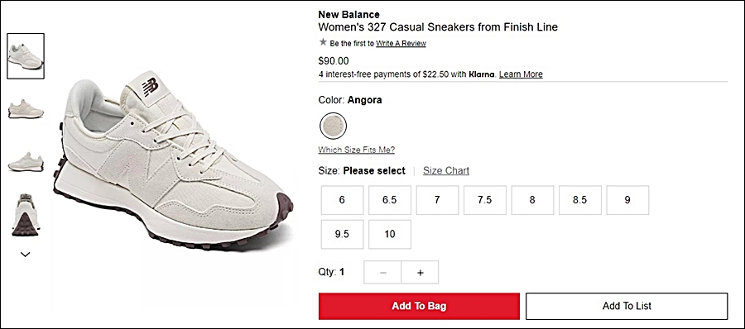Click the review star icon

[x=323, y=42]
